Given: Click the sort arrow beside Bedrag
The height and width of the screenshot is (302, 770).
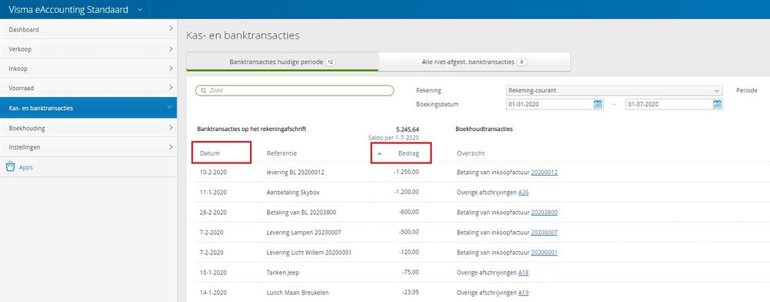Looking at the screenshot, I should 380,153.
